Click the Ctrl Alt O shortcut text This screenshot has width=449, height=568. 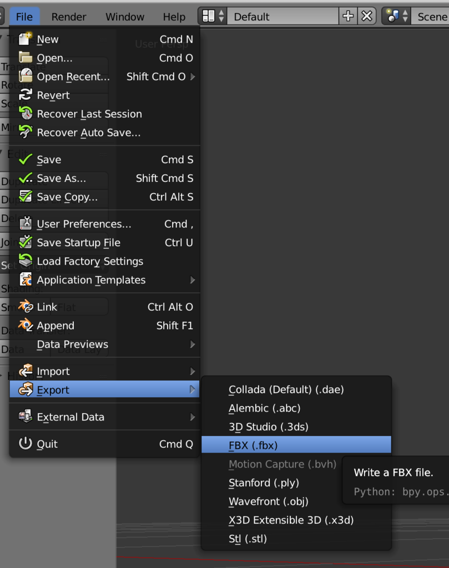[x=170, y=307]
